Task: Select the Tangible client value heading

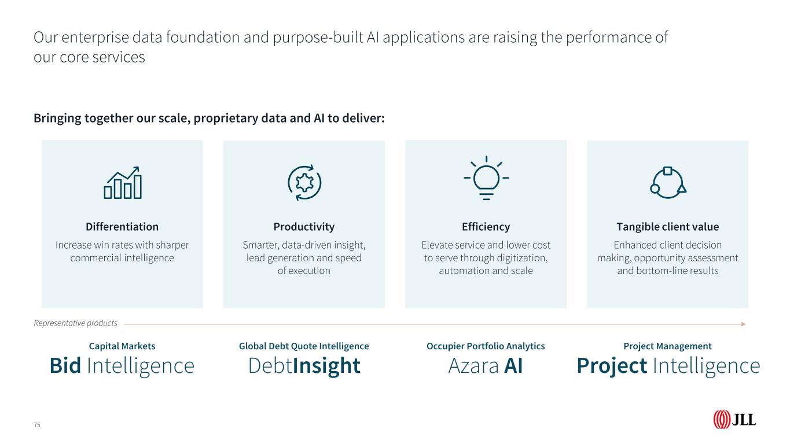Action: point(667,227)
